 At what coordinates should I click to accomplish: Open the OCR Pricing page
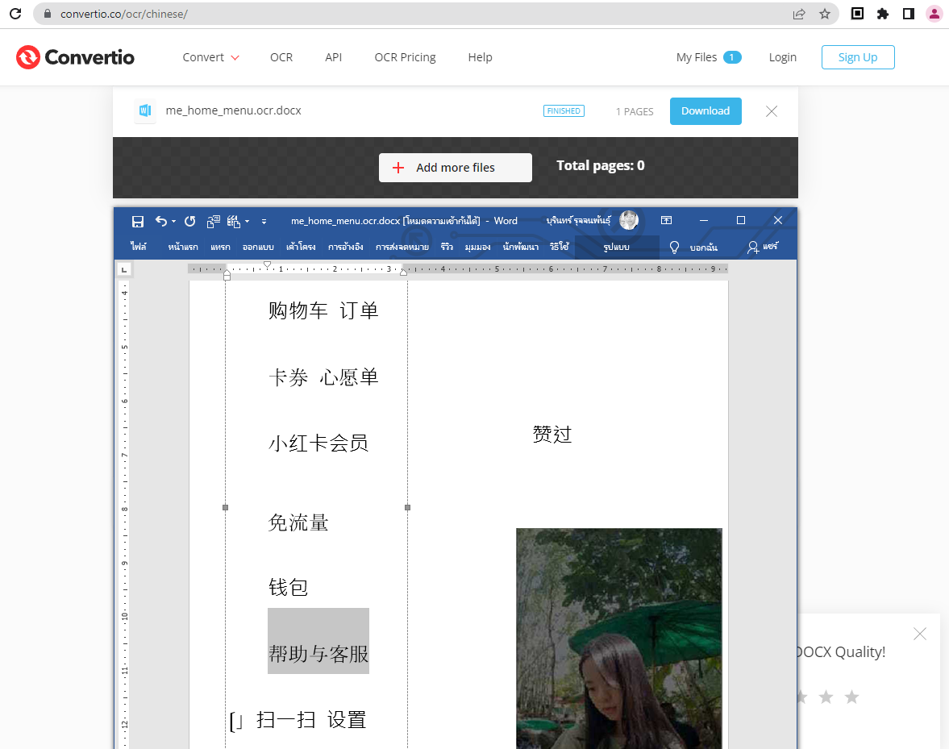[x=405, y=57]
